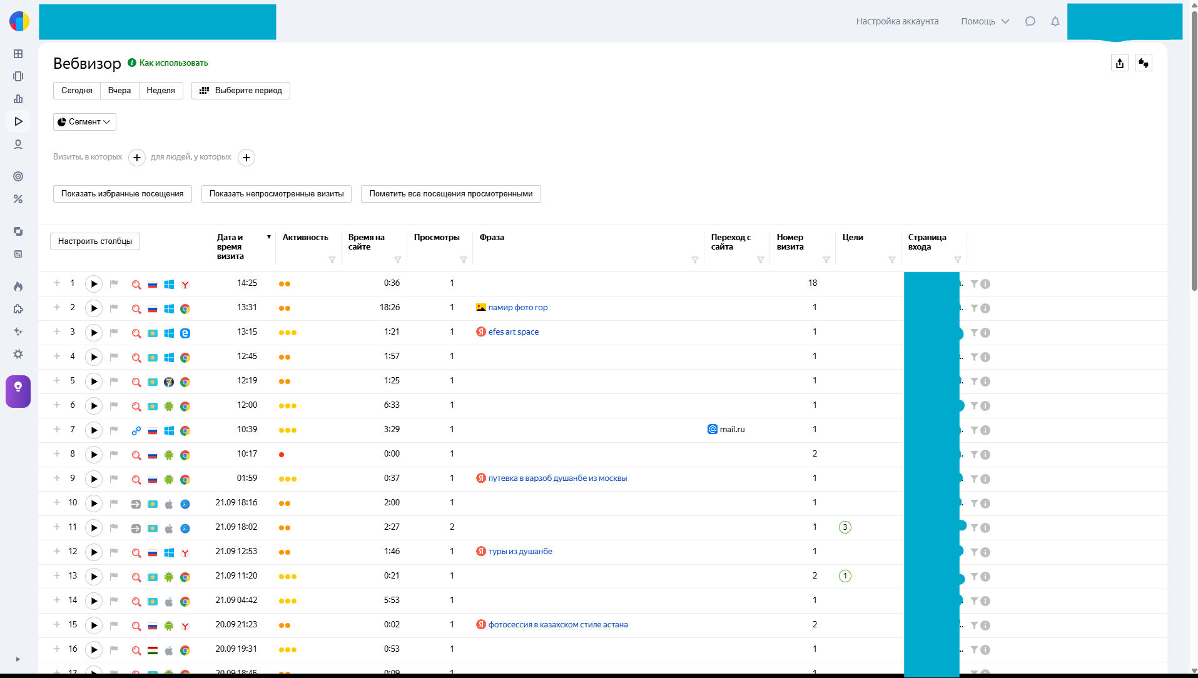Click the purple lightbulb tips icon
1198x678 pixels.
[18, 392]
